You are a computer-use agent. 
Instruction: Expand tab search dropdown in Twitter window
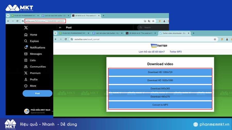click(x=8, y=15)
